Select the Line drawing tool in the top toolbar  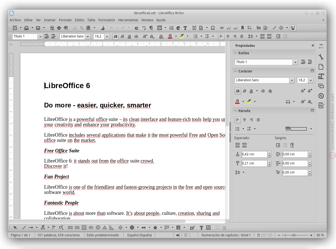click(x=275, y=28)
